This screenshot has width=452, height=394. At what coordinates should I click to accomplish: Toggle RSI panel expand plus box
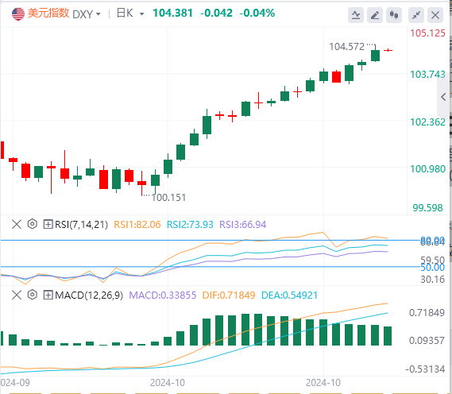click(x=48, y=224)
